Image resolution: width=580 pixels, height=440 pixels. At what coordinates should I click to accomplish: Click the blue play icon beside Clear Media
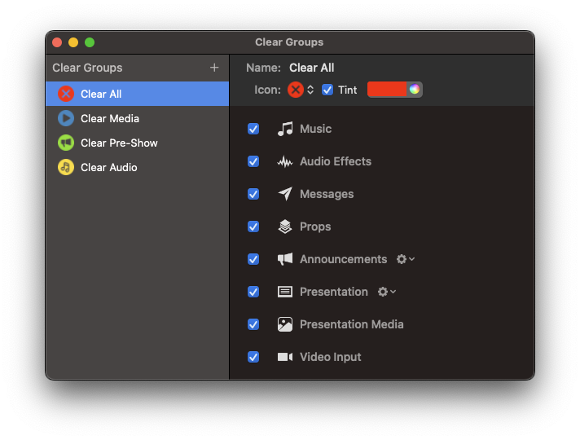coord(66,118)
